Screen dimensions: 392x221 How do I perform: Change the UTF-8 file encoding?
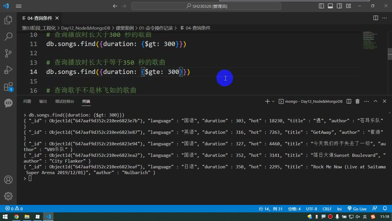(x=312, y=209)
